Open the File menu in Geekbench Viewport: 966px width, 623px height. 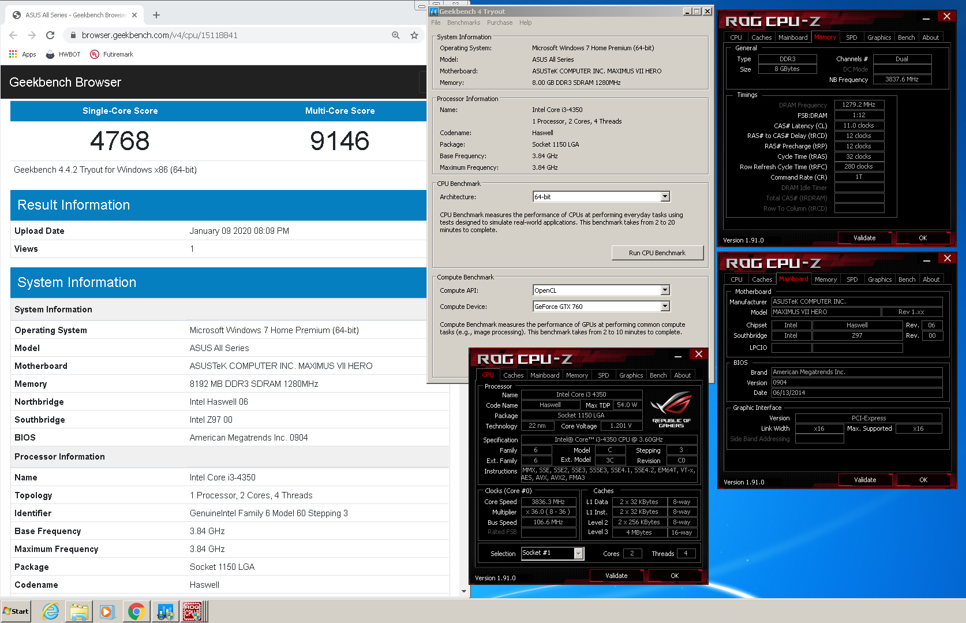(x=436, y=23)
